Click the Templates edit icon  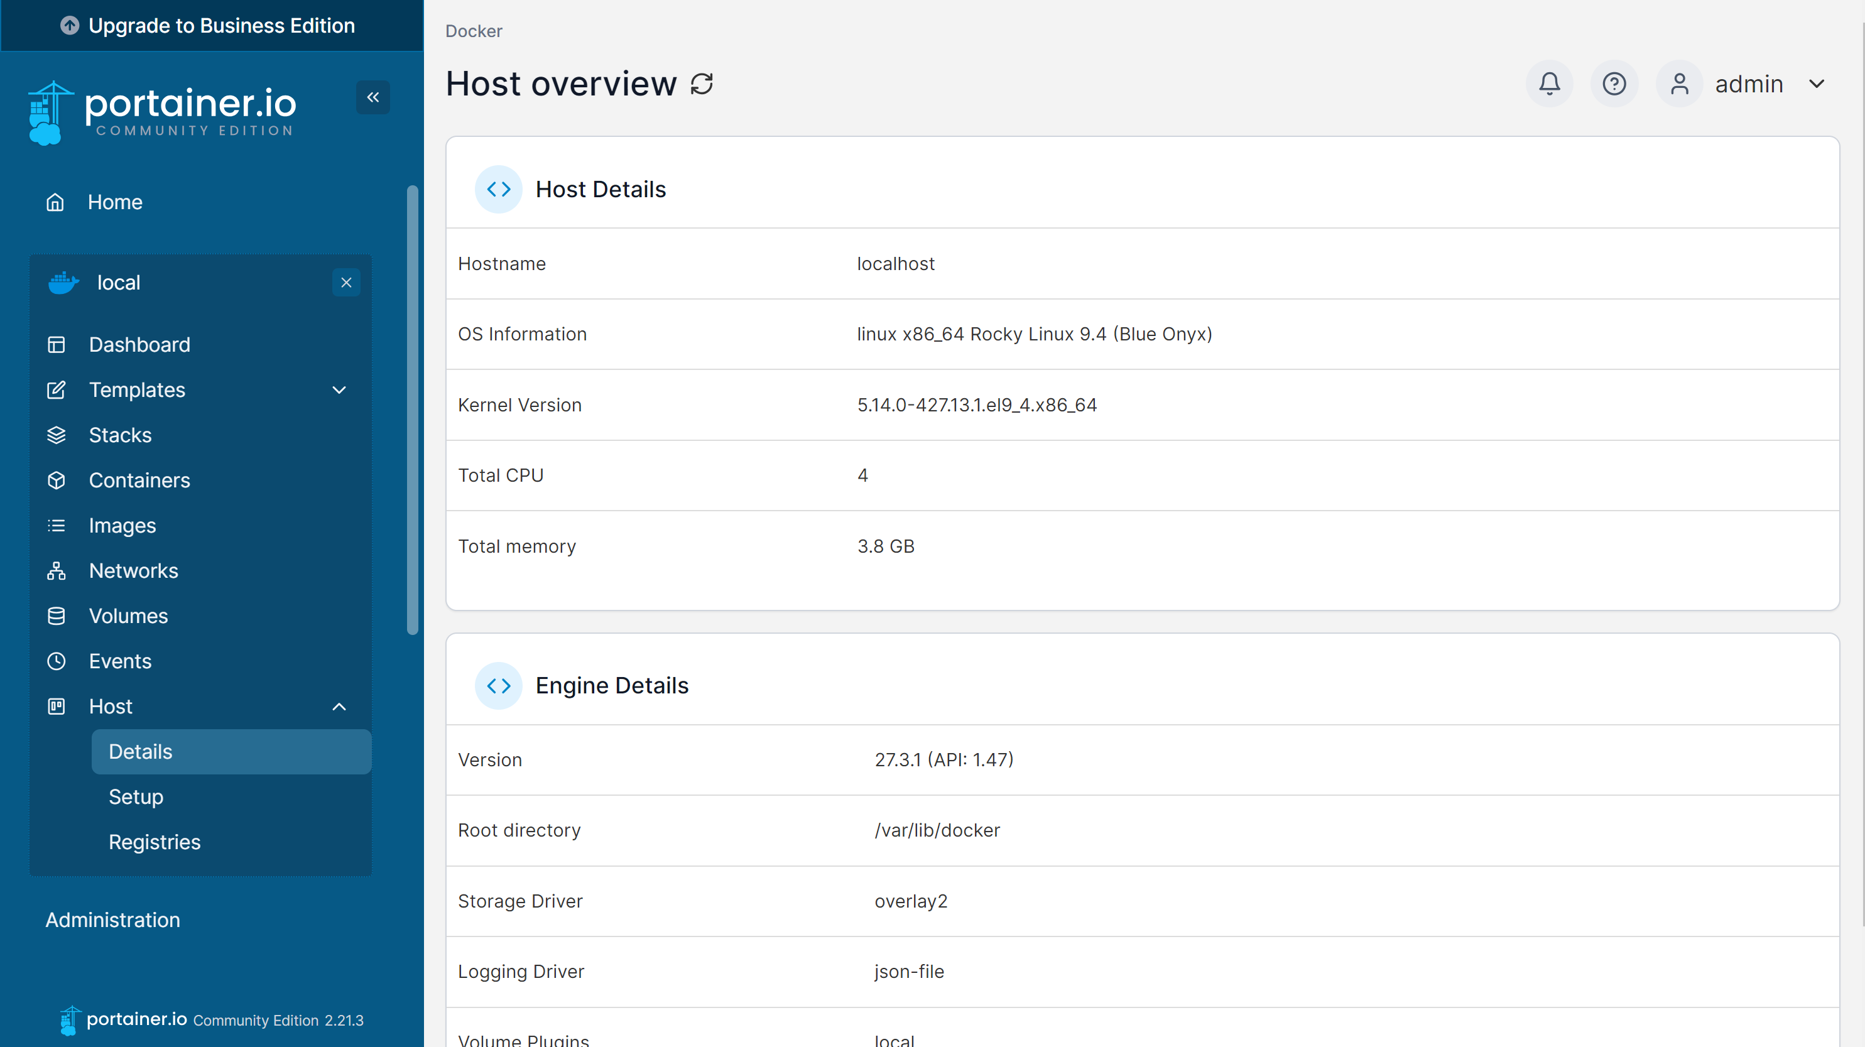(56, 389)
